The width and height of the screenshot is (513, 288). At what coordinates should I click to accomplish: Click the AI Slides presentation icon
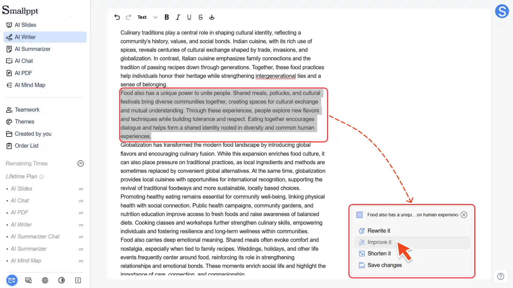[9, 25]
